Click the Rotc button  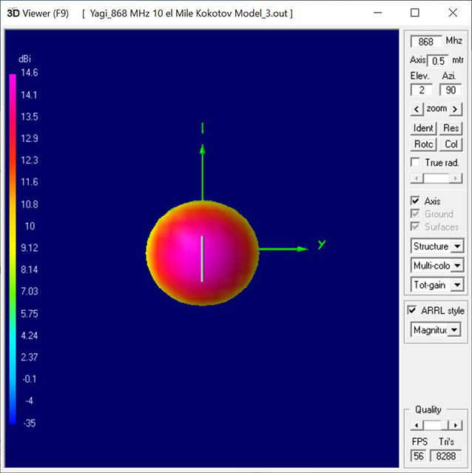click(x=423, y=144)
